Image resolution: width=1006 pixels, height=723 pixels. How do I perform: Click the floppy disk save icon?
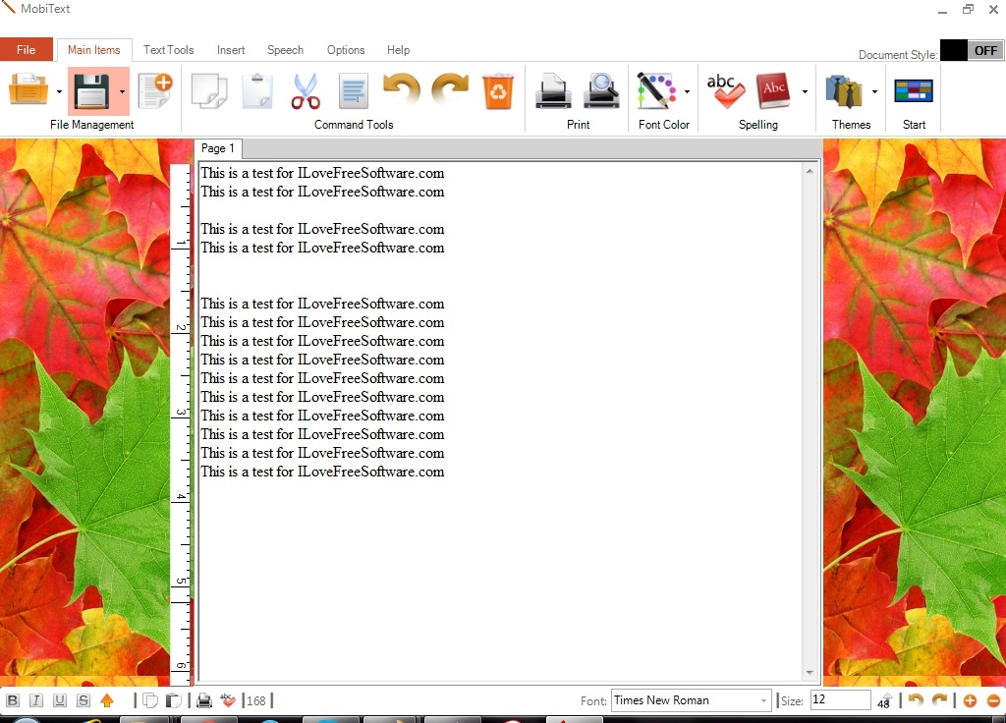[92, 91]
